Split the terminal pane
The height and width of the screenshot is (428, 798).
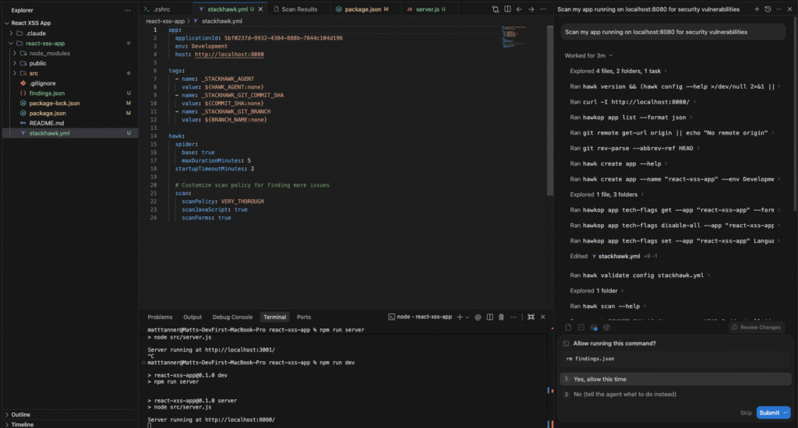point(489,317)
